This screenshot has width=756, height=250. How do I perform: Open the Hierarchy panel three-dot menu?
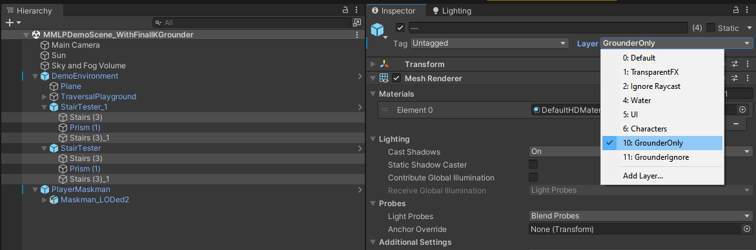coord(356,10)
